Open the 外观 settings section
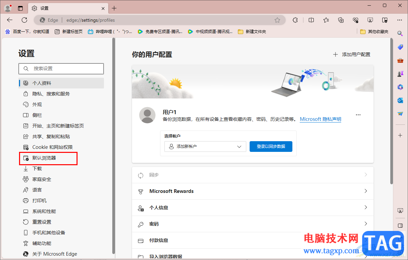 click(61, 104)
